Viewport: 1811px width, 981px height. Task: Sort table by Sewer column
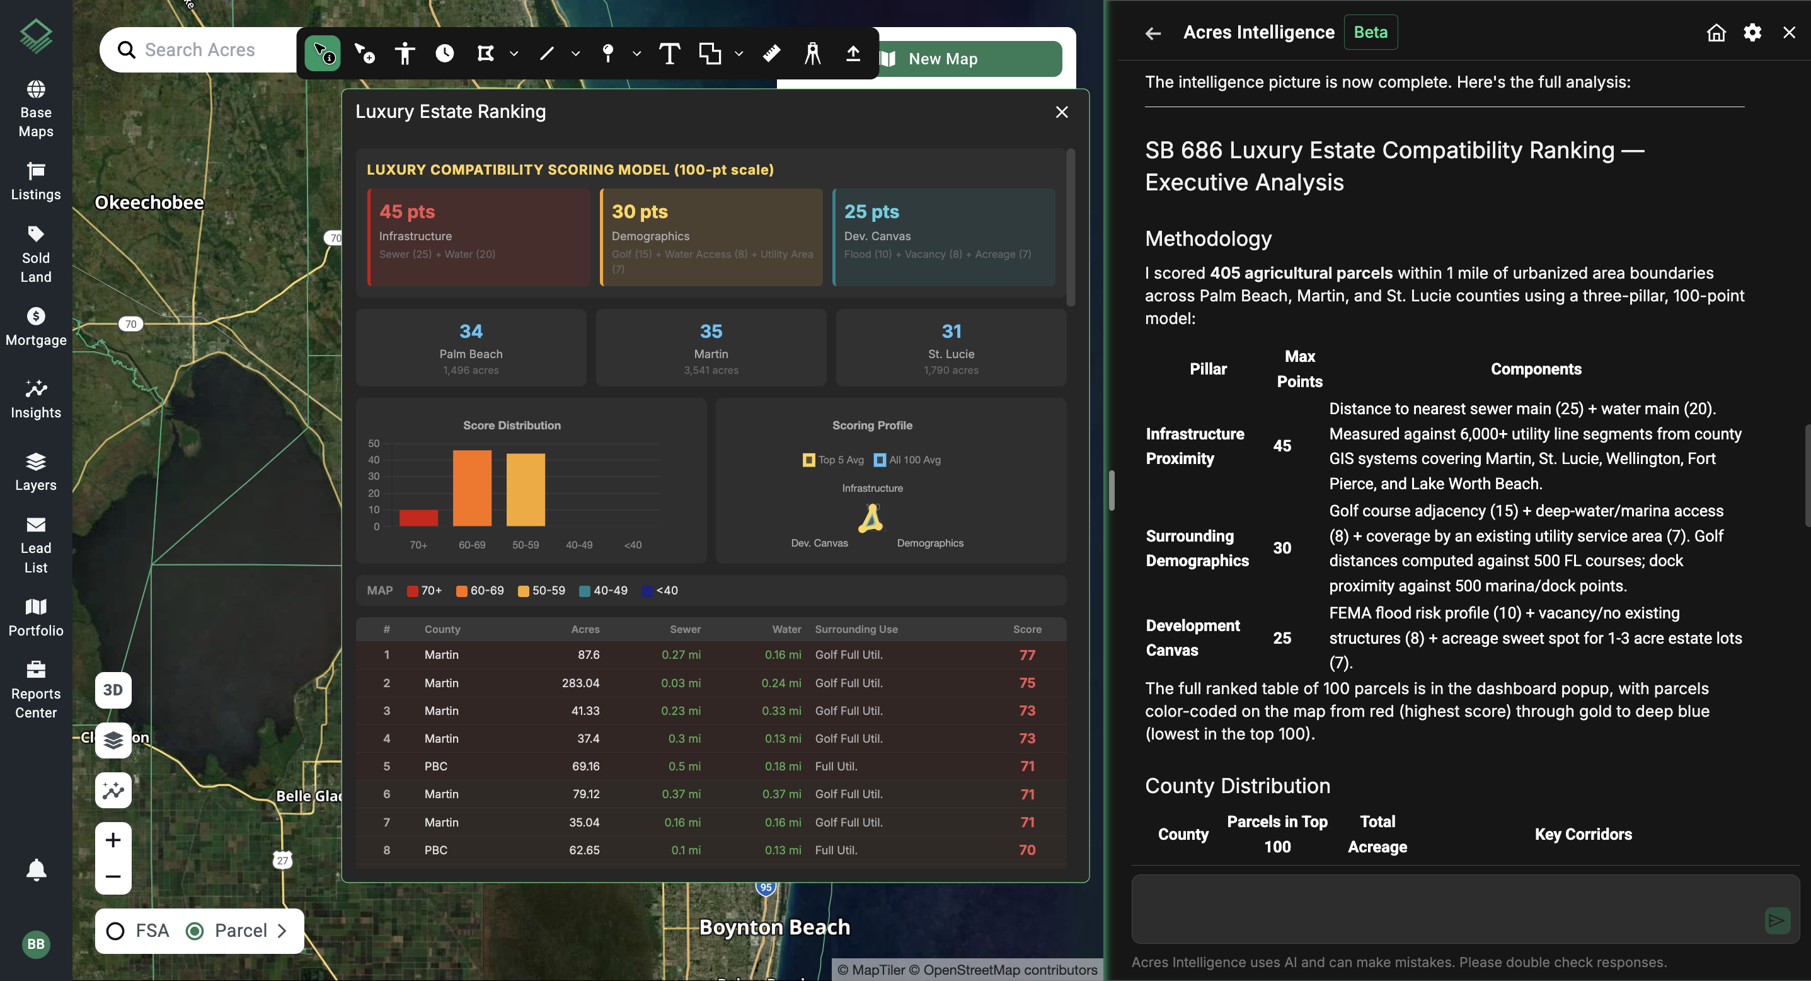tap(685, 629)
